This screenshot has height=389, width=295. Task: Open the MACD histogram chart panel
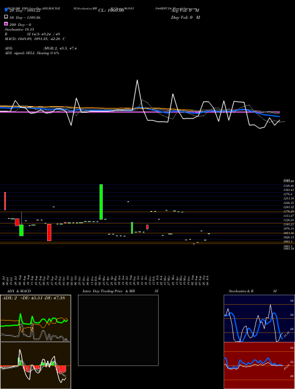pyautogui.click(x=35, y=365)
